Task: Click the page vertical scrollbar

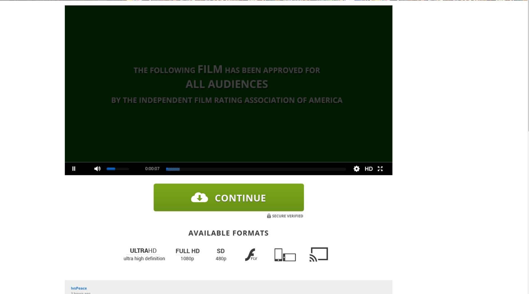Action: [x=528, y=65]
